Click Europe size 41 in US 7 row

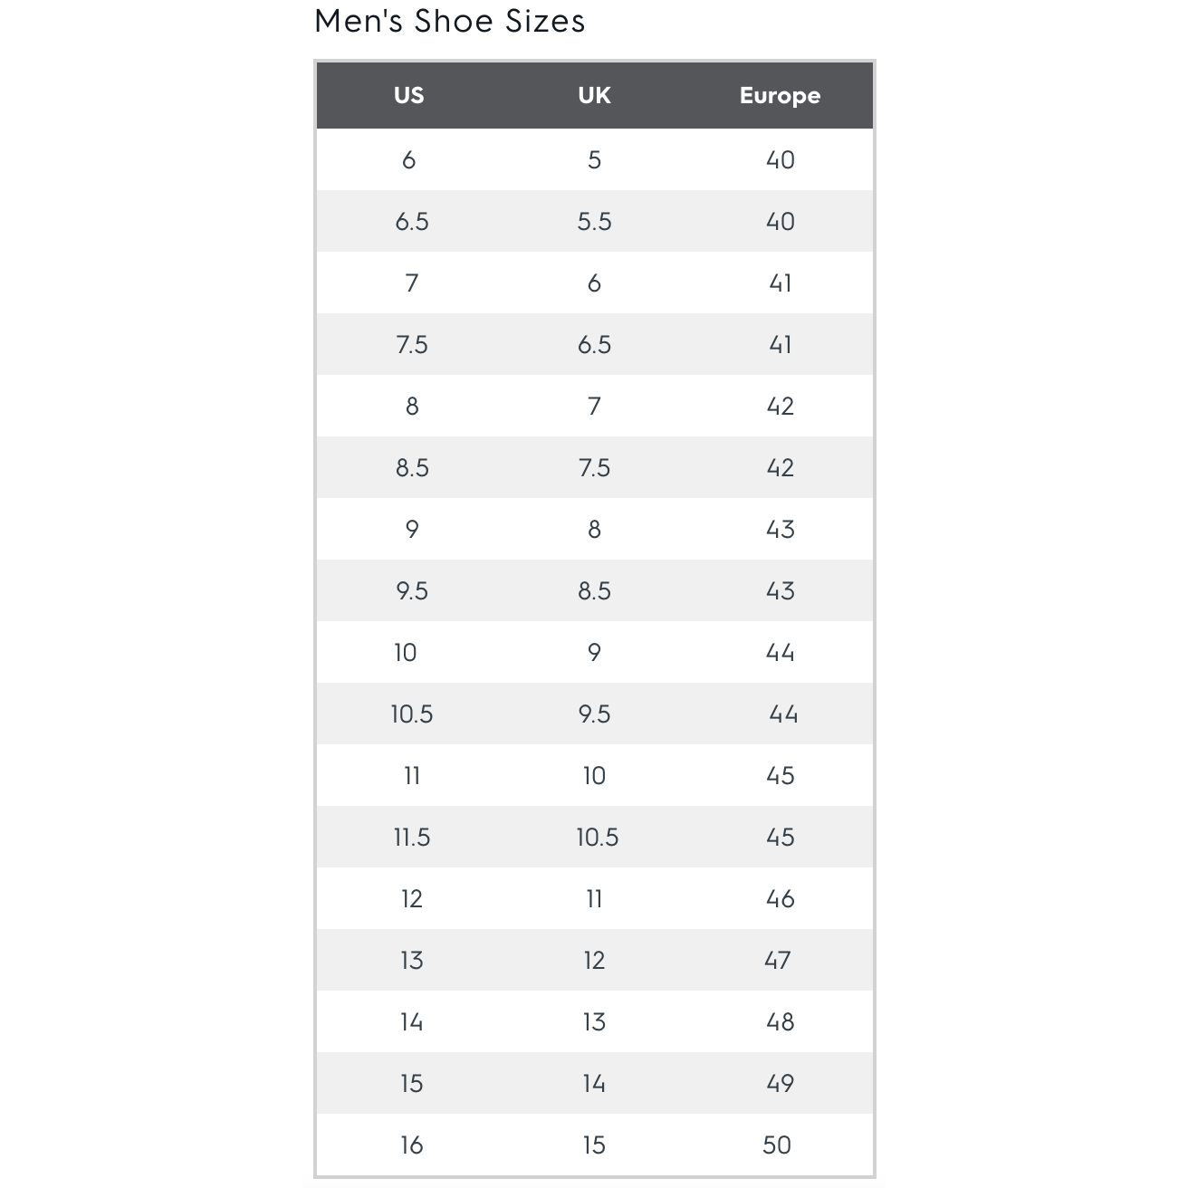(780, 283)
